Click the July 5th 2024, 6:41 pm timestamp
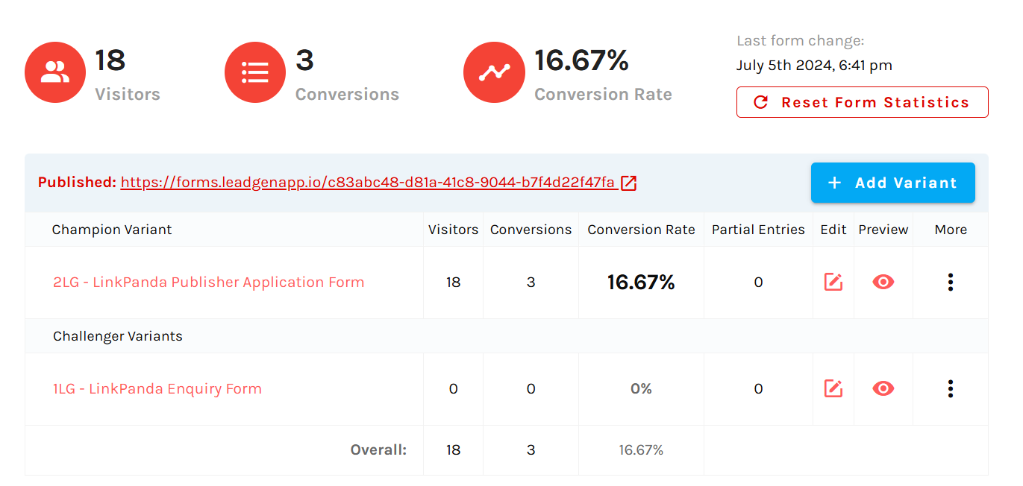This screenshot has width=1023, height=486. coord(814,65)
